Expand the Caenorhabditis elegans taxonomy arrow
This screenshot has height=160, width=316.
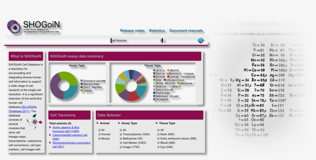[x=50, y=135]
